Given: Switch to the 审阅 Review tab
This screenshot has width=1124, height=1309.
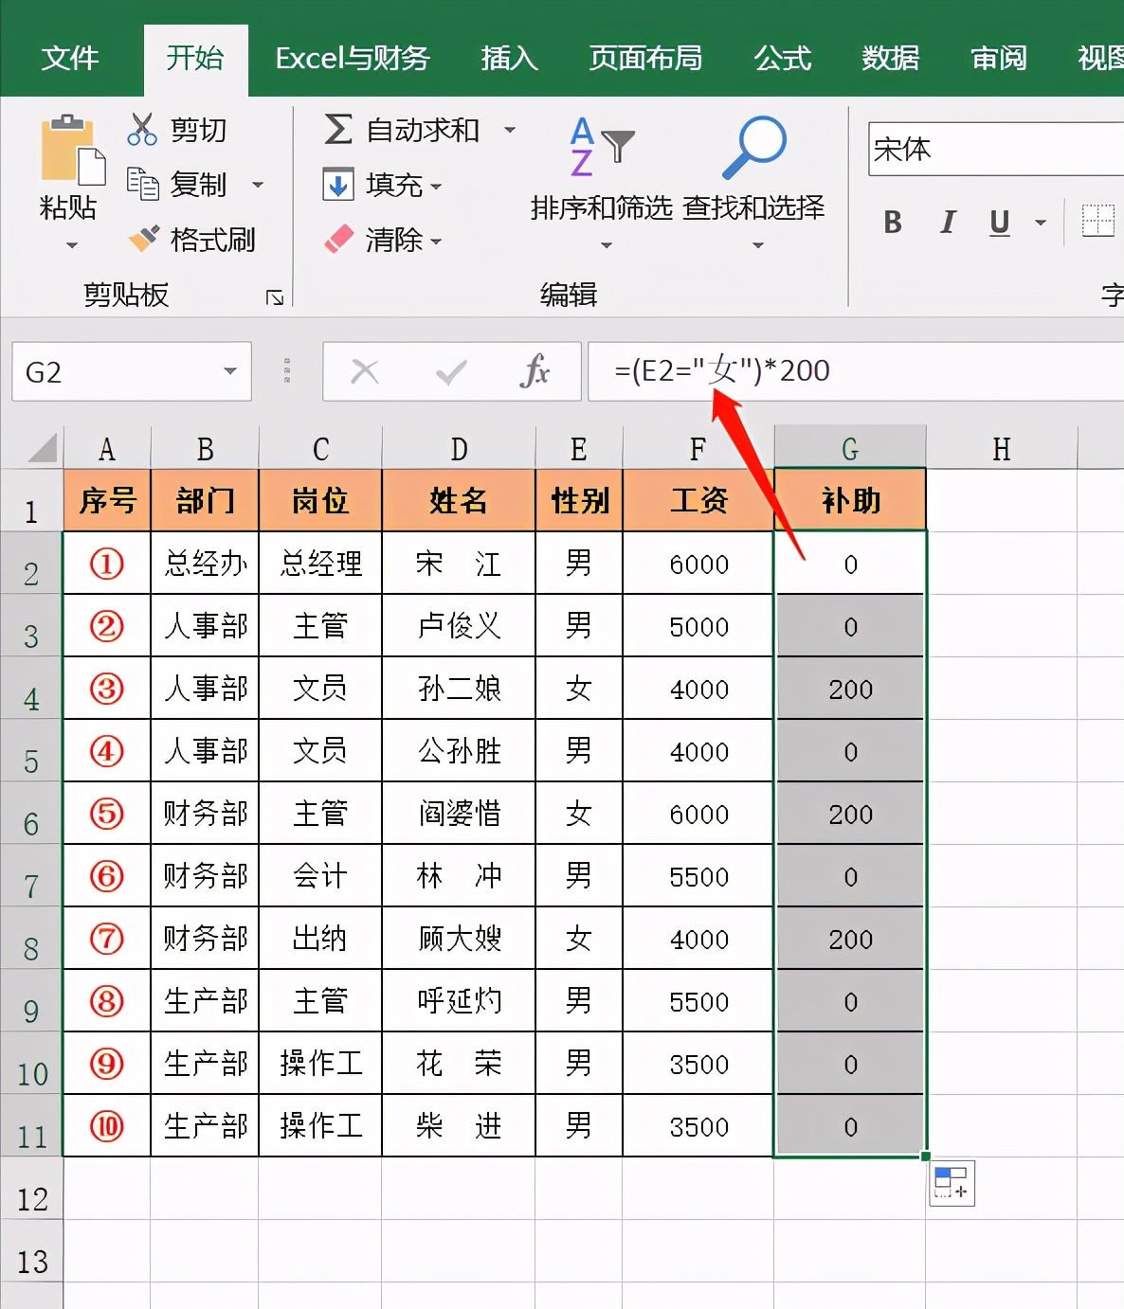Looking at the screenshot, I should pyautogui.click(x=999, y=59).
